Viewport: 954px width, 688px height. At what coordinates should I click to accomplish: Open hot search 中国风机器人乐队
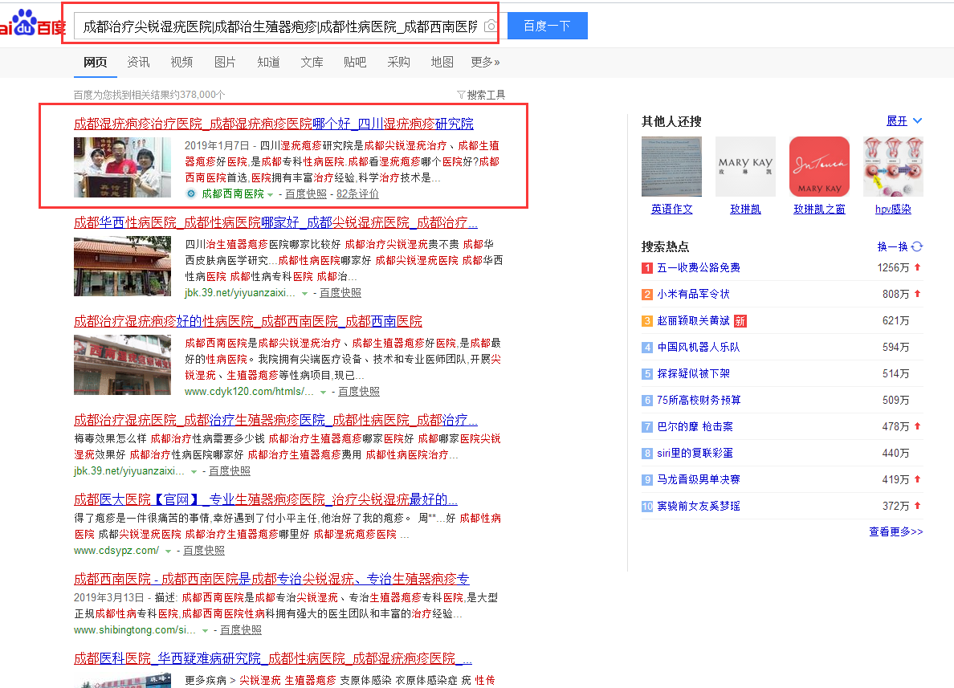[x=699, y=347]
